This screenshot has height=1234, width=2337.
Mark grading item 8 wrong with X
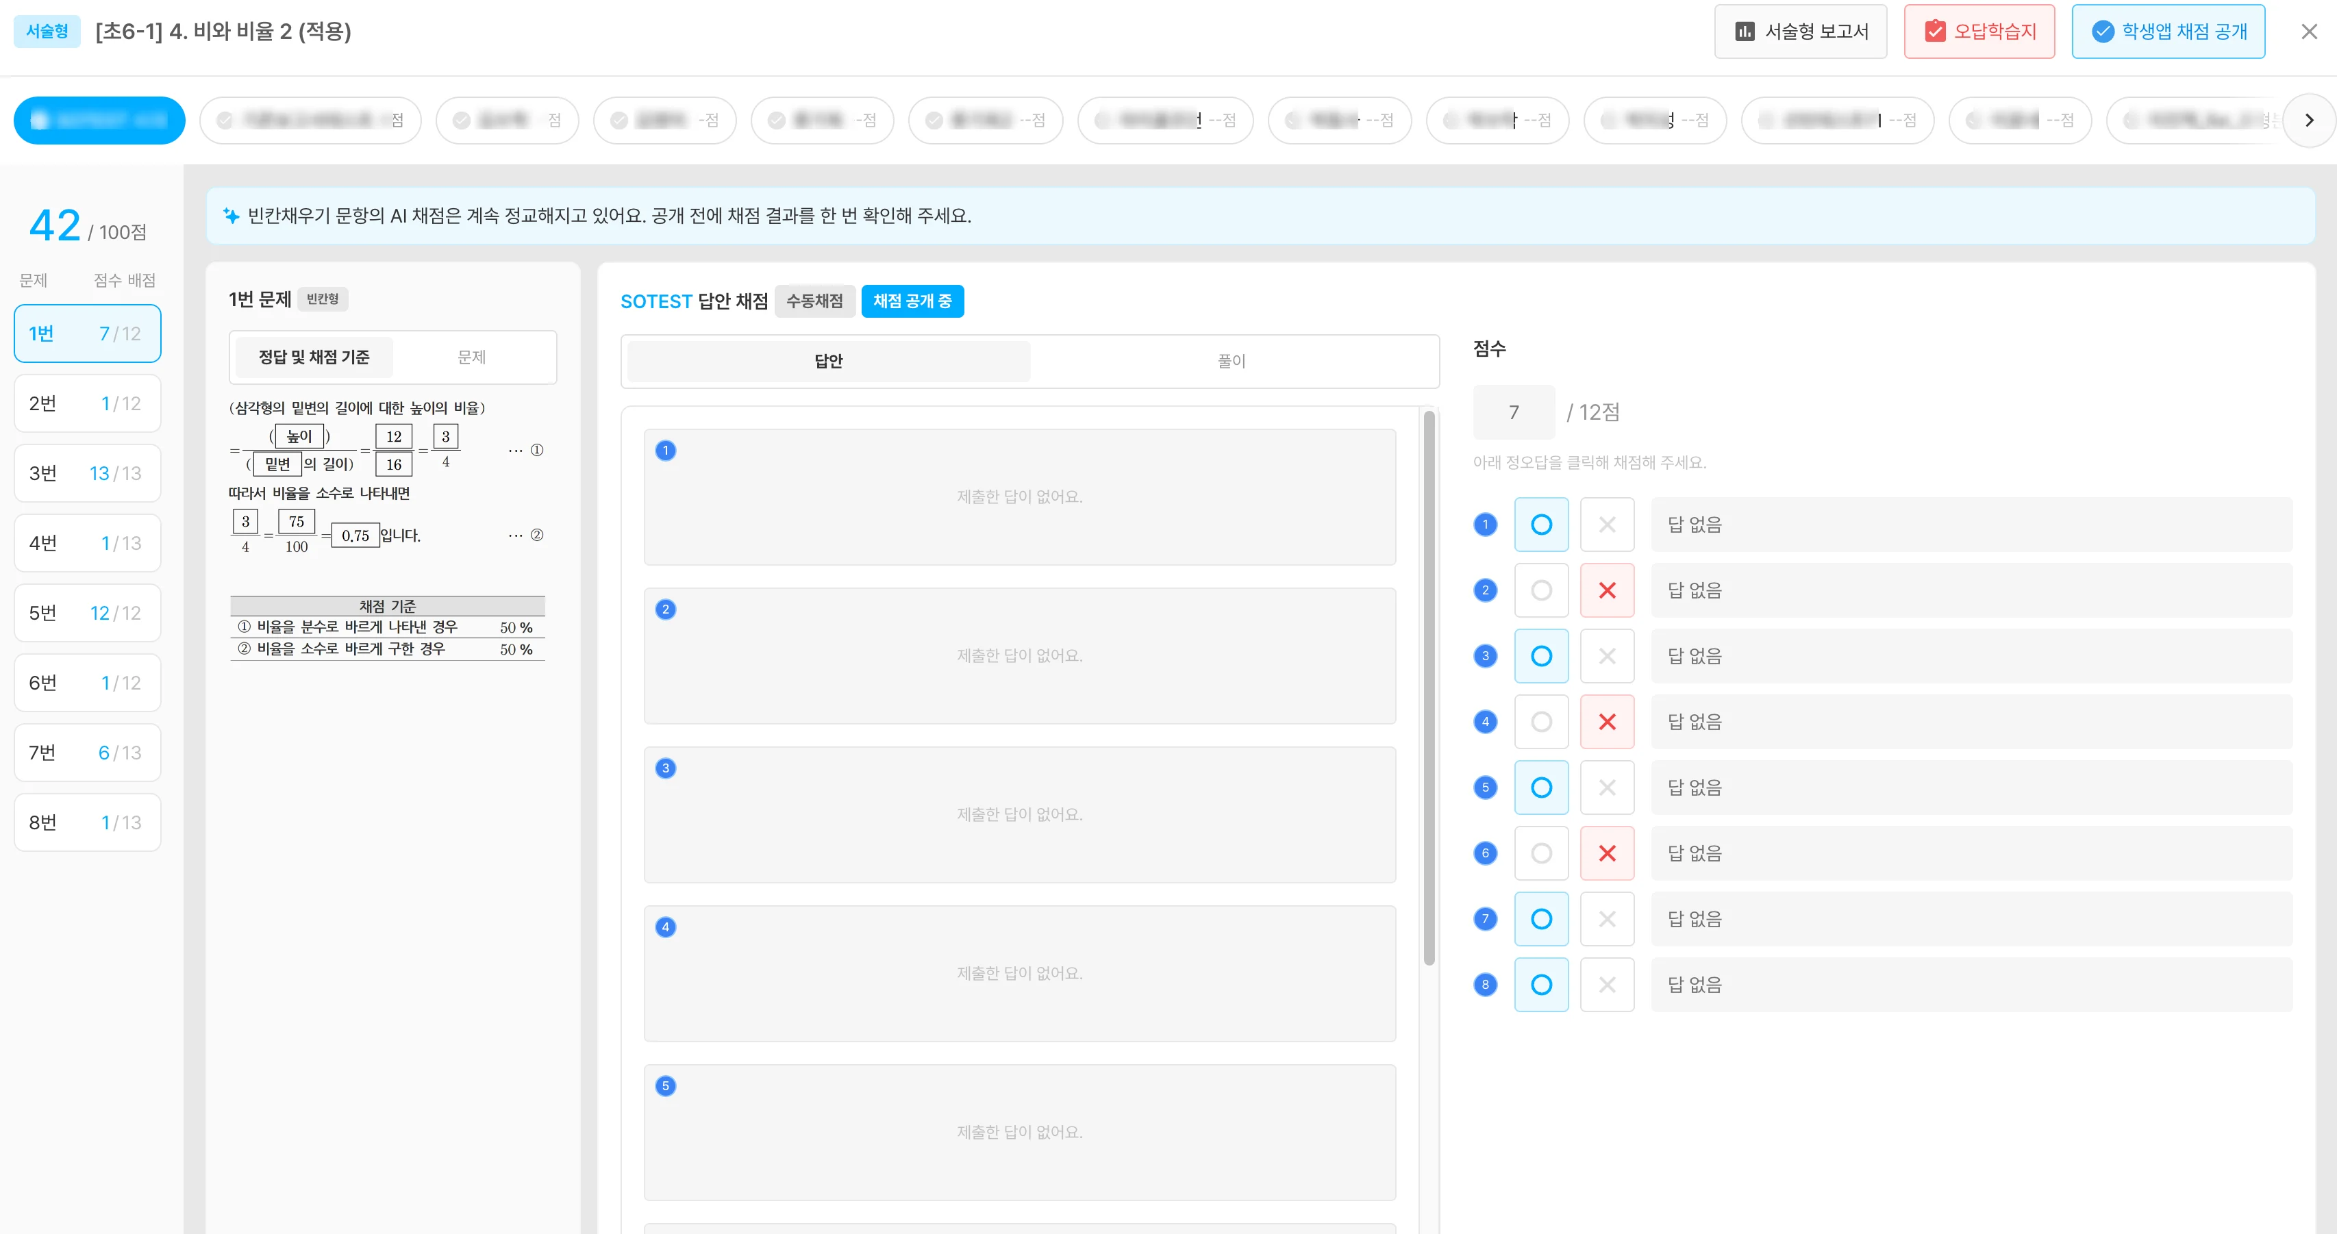[1607, 985]
